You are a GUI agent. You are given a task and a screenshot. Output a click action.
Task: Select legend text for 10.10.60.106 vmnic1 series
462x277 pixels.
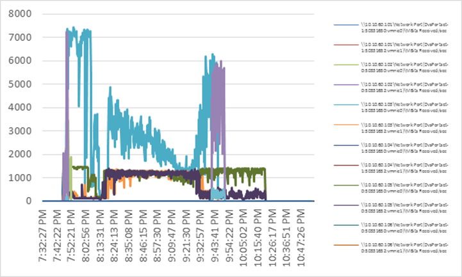click(404, 248)
